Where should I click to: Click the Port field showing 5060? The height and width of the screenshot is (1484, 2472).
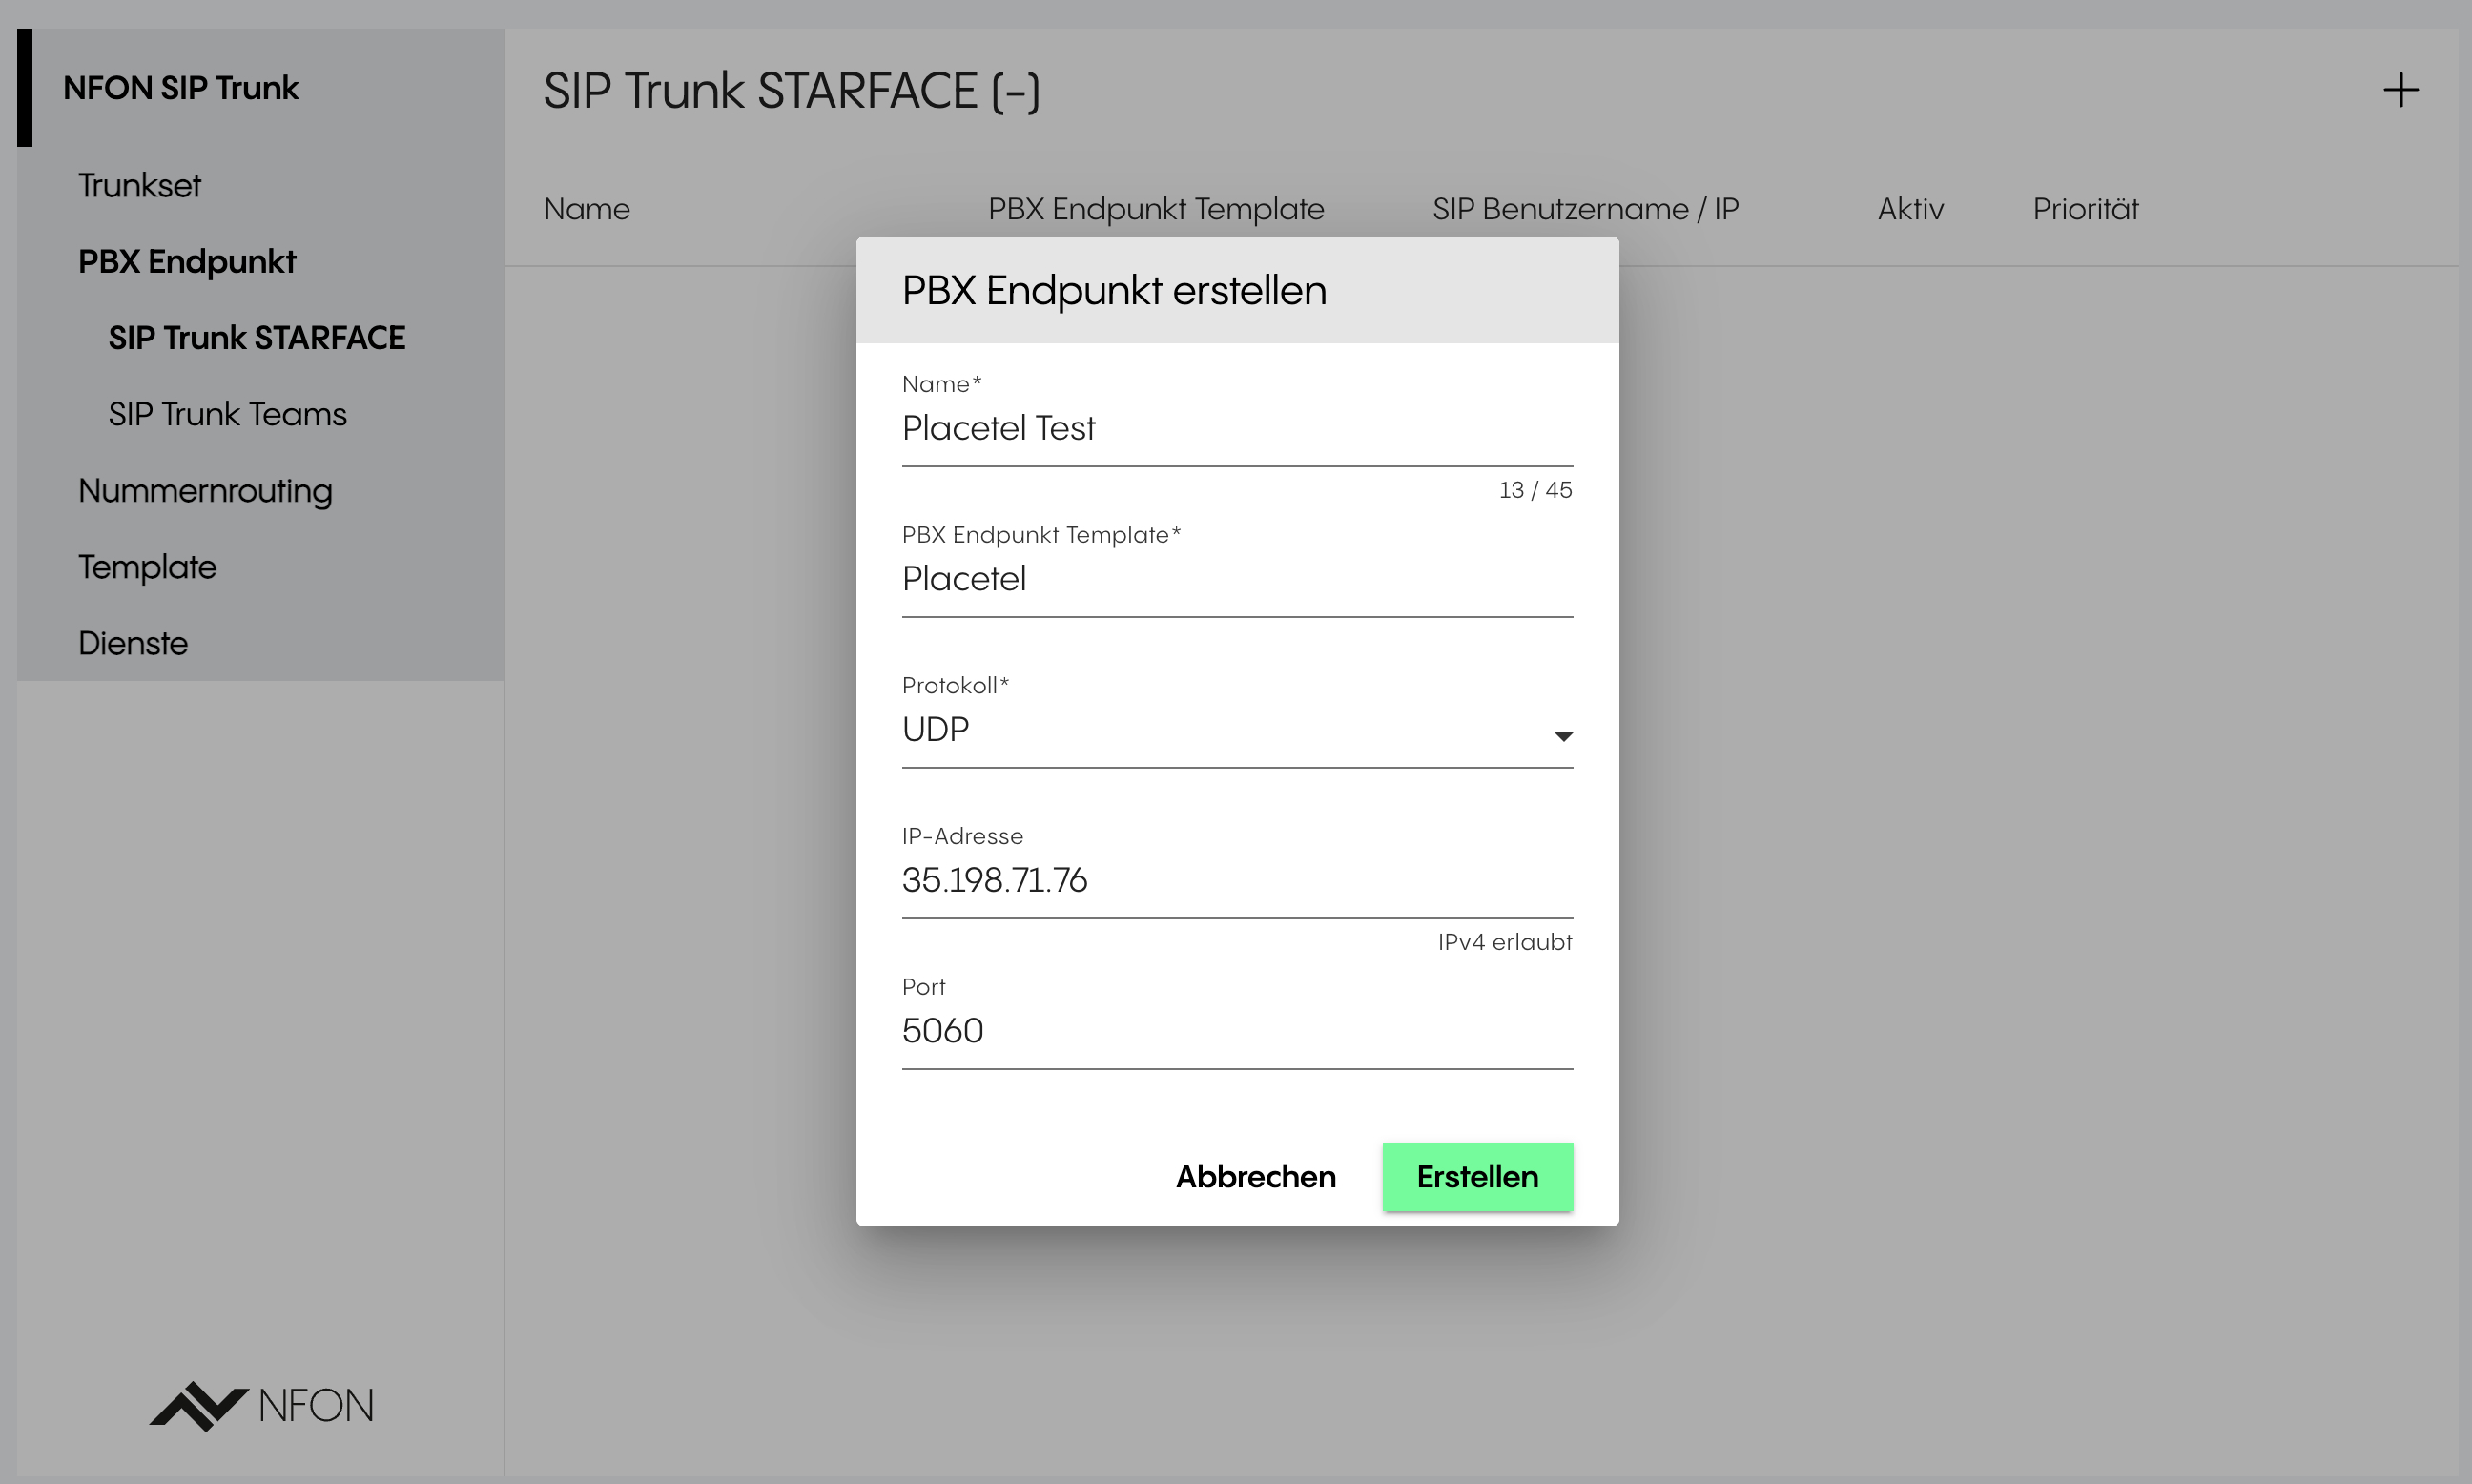[1237, 1031]
